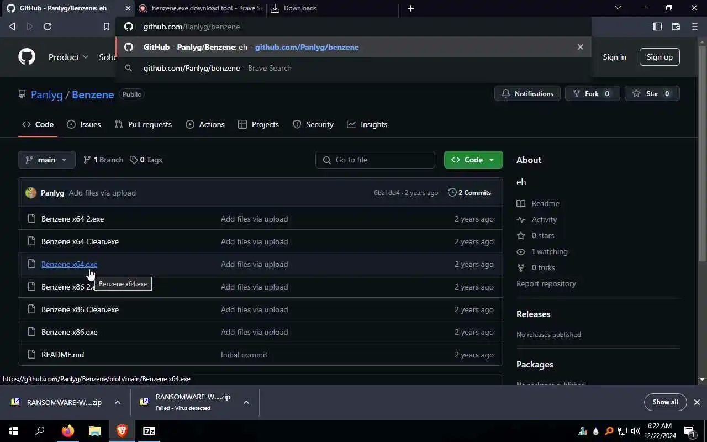Click file icon of Benzene x64 2.exe

(x=31, y=219)
